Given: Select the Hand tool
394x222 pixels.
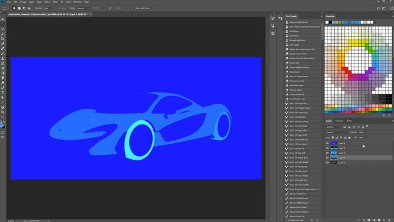Looking at the screenshot, I should pos(2,107).
